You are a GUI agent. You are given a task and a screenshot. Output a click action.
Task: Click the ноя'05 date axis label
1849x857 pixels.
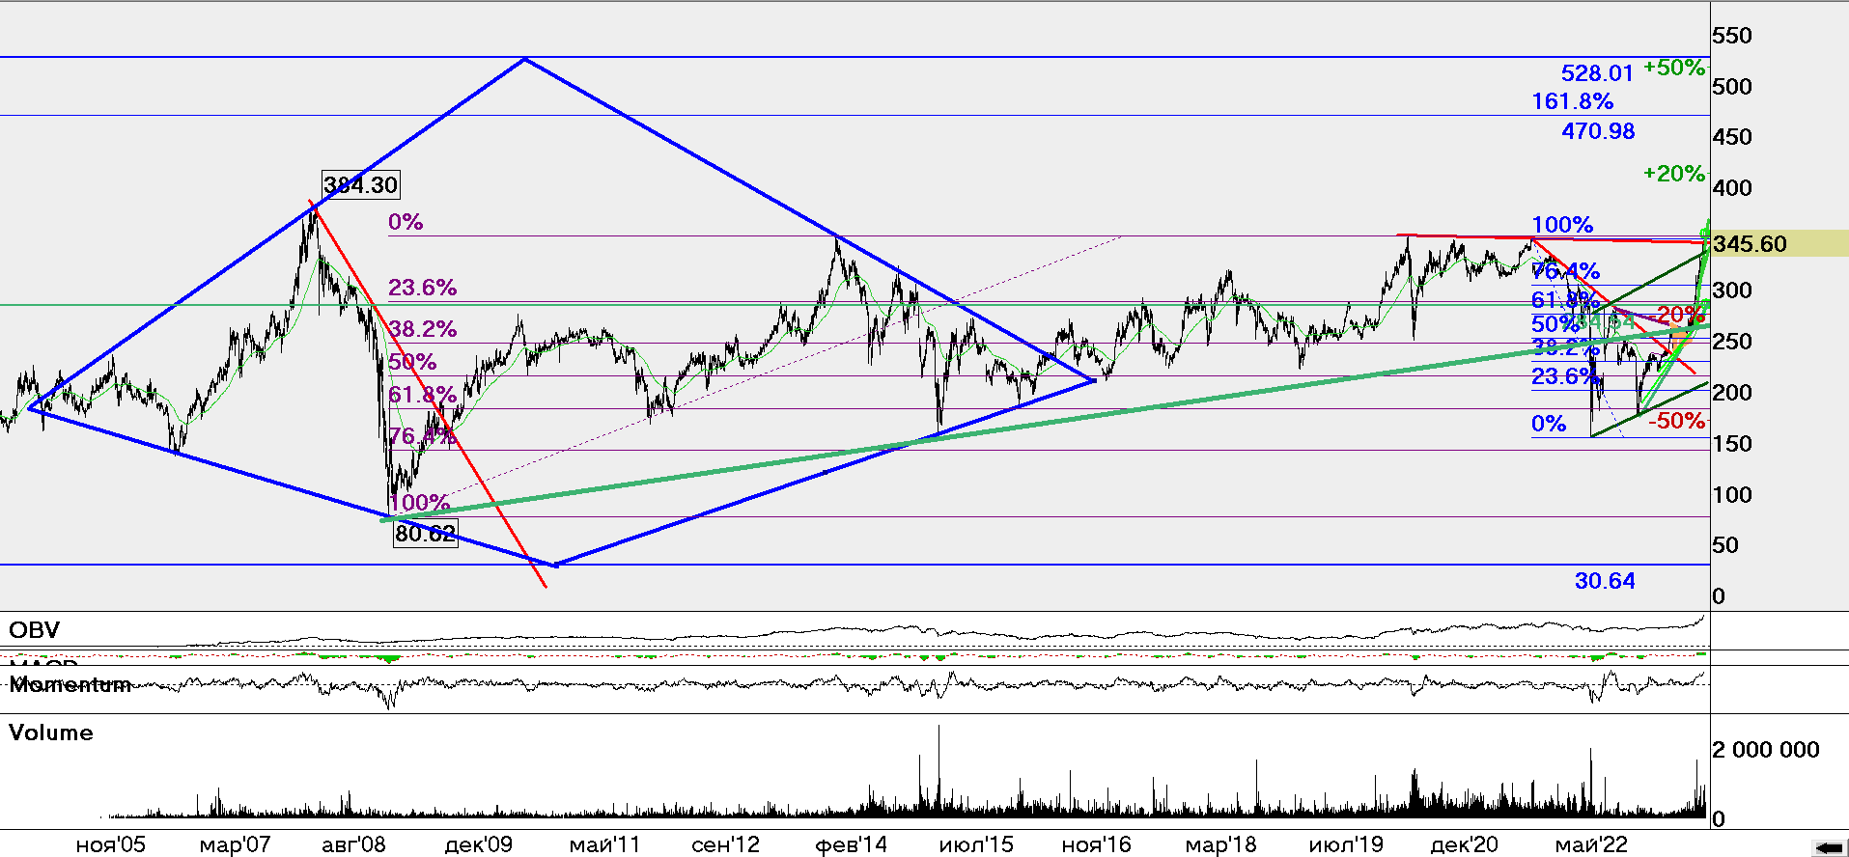[x=110, y=845]
